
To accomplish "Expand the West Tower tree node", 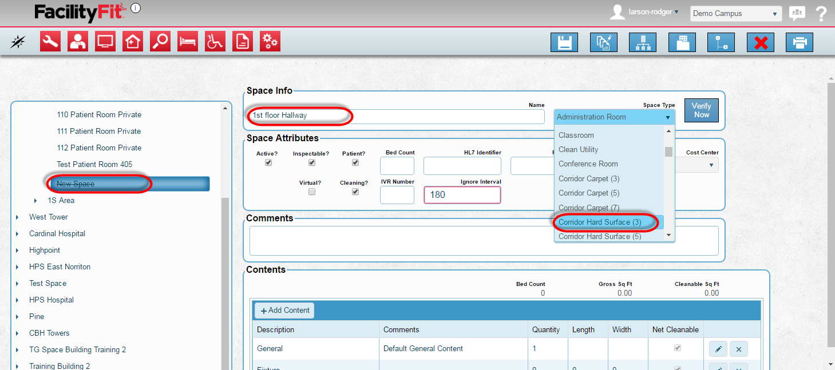I will (x=17, y=217).
